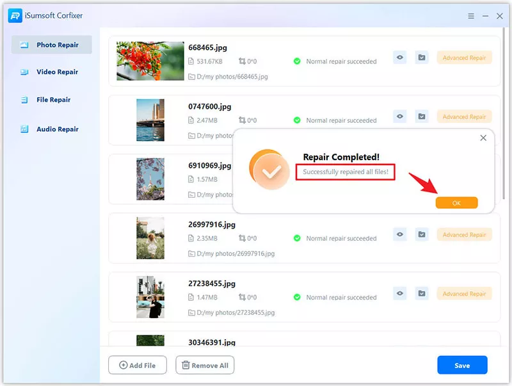Image resolution: width=512 pixels, height=386 pixels.
Task: Click save icon for 0747600.jpg row
Action: click(x=422, y=117)
